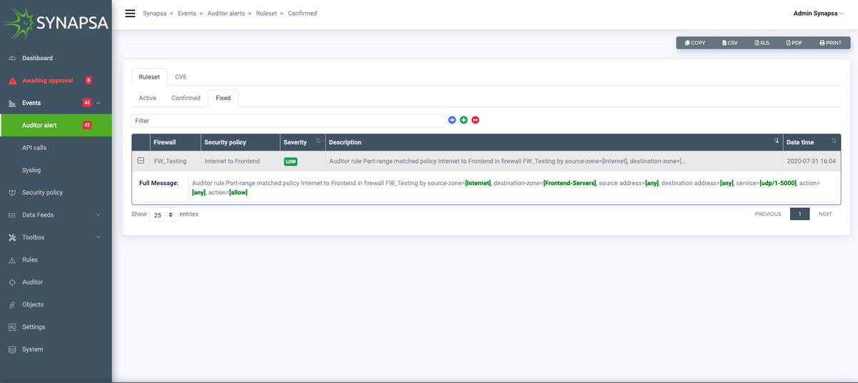Switch to the CVE tab

[x=181, y=76]
